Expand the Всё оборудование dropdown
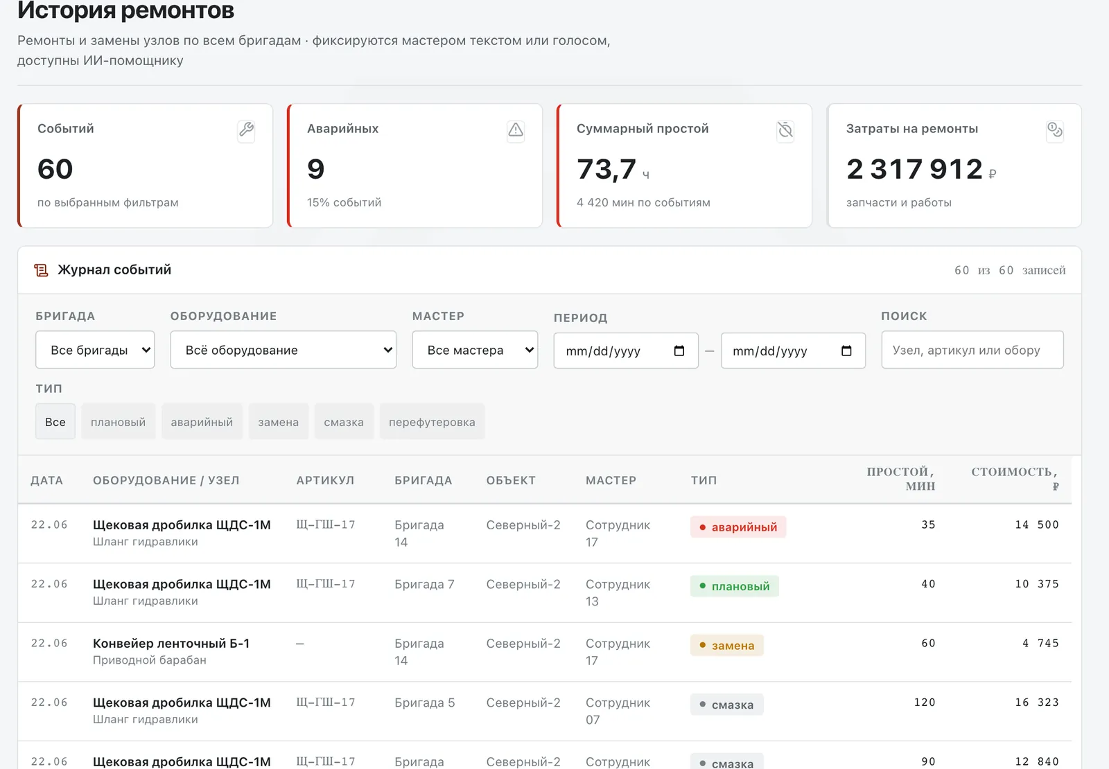Screen dimensions: 1109x769 tap(283, 350)
